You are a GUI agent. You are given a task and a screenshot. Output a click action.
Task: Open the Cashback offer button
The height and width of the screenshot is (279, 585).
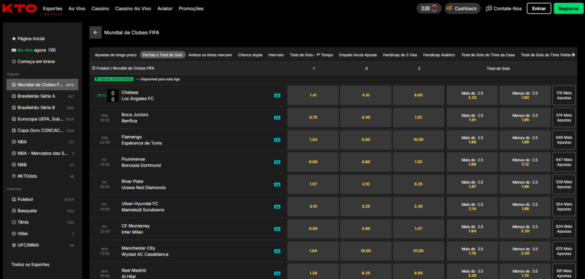click(462, 8)
